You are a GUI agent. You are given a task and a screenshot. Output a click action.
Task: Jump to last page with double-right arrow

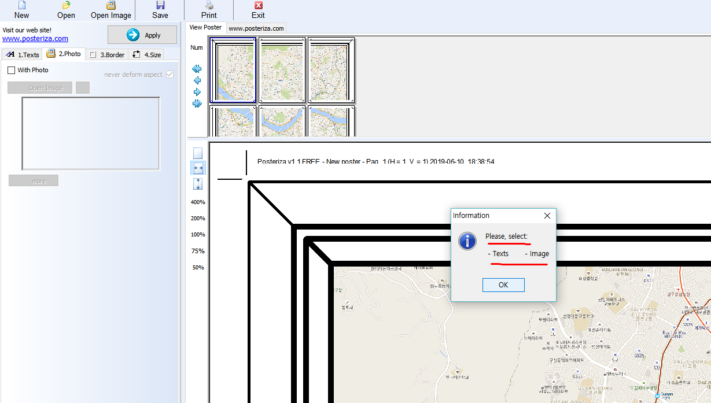click(x=197, y=103)
